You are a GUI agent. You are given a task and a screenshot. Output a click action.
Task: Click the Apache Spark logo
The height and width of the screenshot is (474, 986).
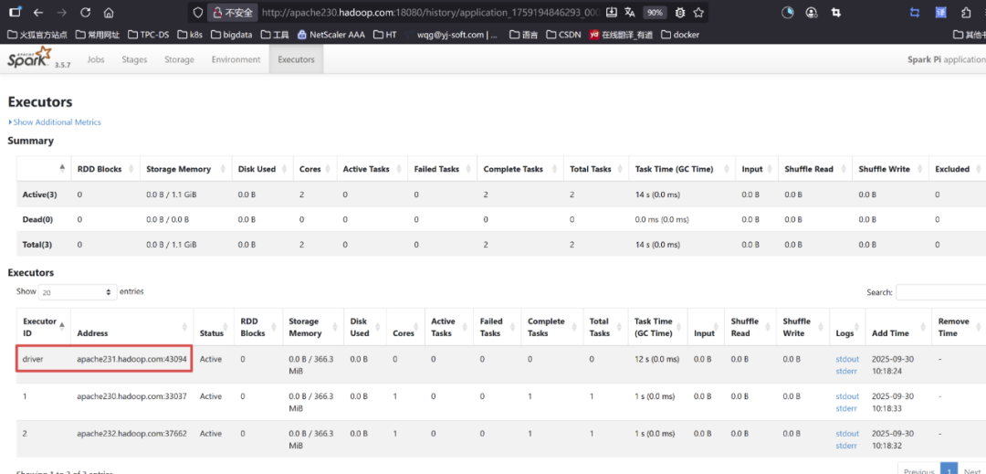29,58
